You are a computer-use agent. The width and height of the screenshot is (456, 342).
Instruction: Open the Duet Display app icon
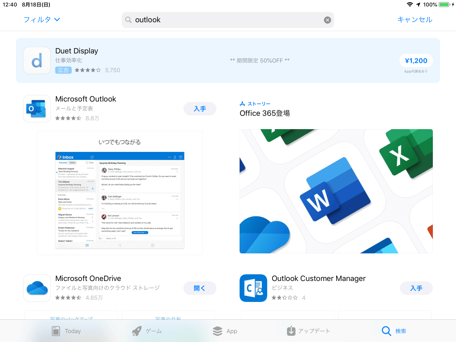tap(37, 61)
